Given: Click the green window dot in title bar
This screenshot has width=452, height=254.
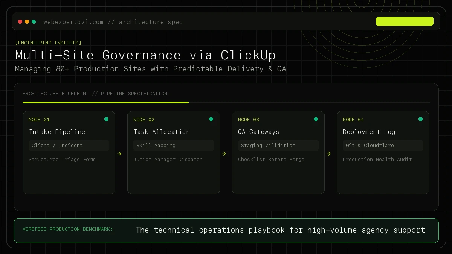Looking at the screenshot, I should (34, 22).
